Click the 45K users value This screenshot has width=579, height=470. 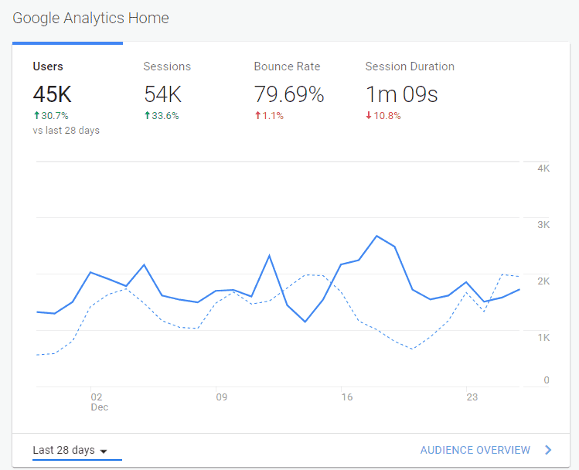pos(52,94)
